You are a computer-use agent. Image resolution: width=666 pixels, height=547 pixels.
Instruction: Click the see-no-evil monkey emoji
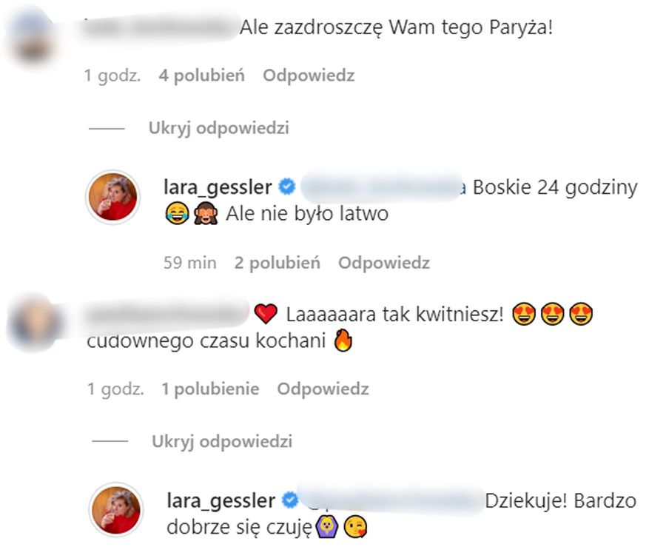206,213
